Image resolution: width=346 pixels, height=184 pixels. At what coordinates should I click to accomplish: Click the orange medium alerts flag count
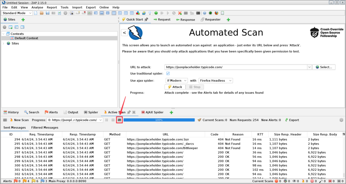26,181
